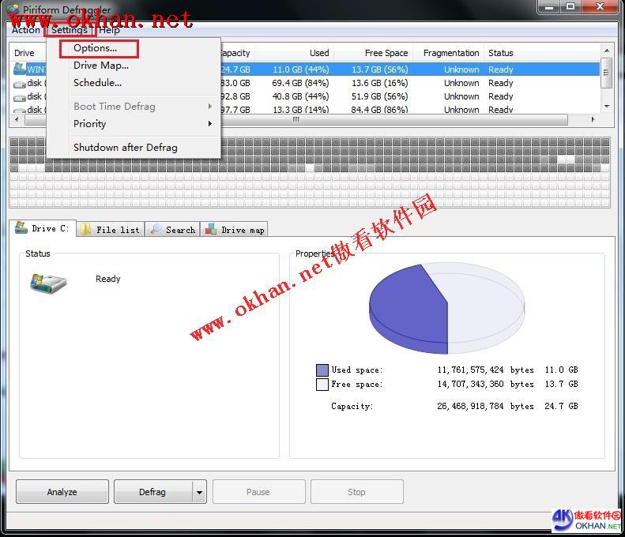Click the Pause button

[258, 492]
